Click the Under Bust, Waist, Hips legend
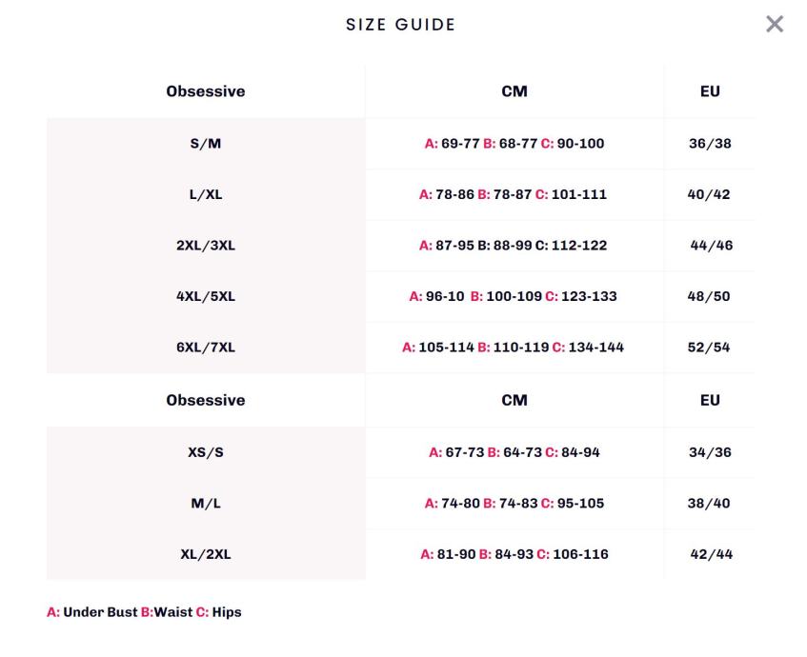Viewport: 807px width, 657px height. tap(144, 612)
